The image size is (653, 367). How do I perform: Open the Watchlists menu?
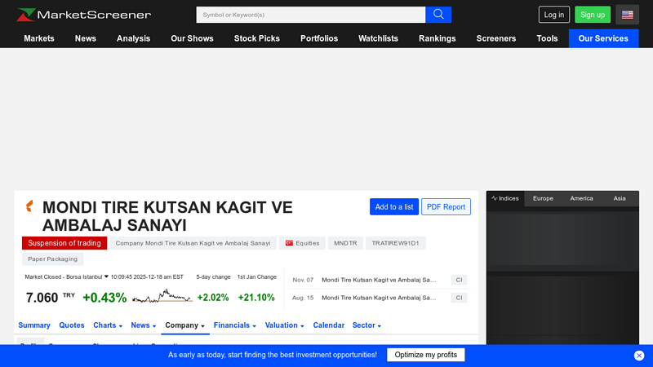(378, 38)
